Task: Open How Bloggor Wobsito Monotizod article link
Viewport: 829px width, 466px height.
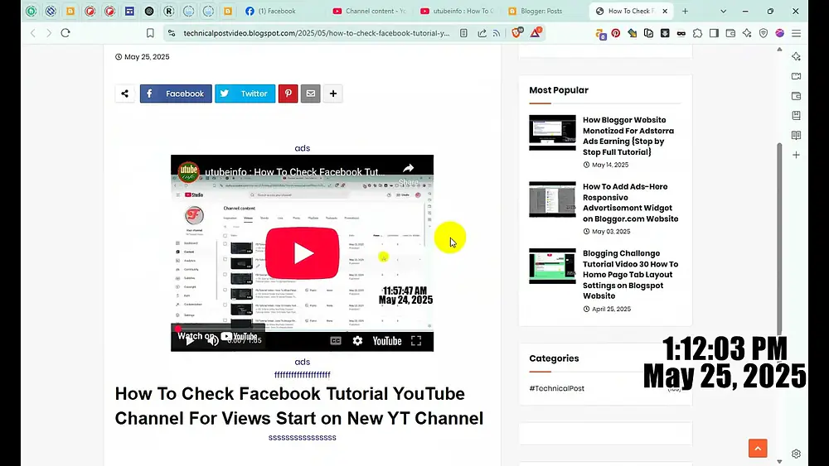Action: pos(628,137)
